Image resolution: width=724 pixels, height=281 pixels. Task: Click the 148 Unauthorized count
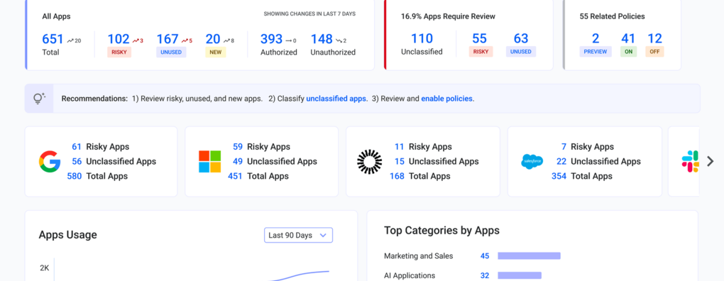click(x=322, y=39)
